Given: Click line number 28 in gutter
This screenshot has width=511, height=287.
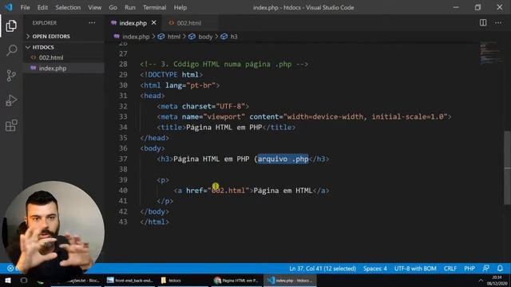Looking at the screenshot, I should coord(123,64).
